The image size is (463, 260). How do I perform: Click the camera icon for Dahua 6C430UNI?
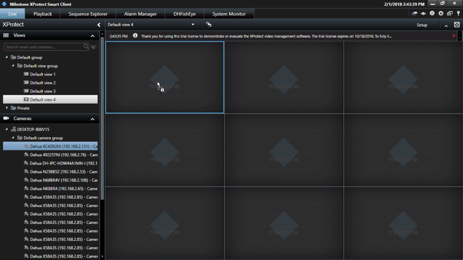(26, 146)
